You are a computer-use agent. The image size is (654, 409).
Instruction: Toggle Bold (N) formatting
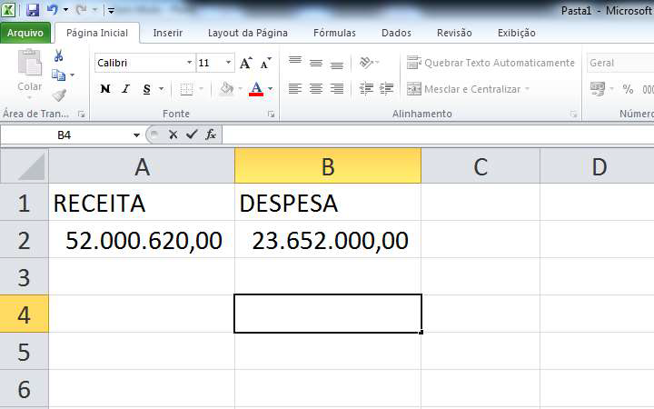pyautogui.click(x=105, y=88)
